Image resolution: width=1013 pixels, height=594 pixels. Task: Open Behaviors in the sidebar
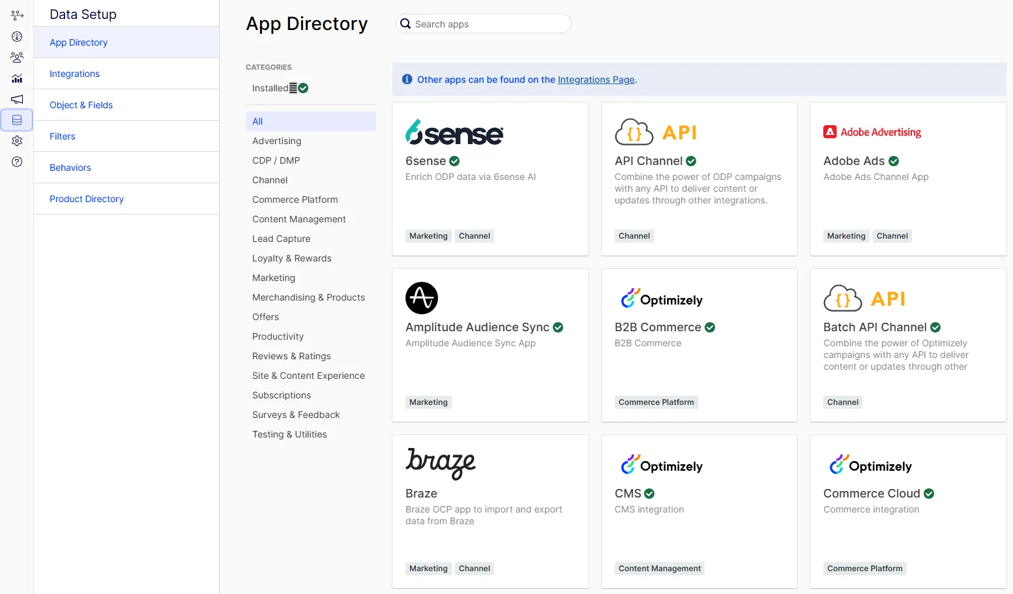pyautogui.click(x=126, y=168)
